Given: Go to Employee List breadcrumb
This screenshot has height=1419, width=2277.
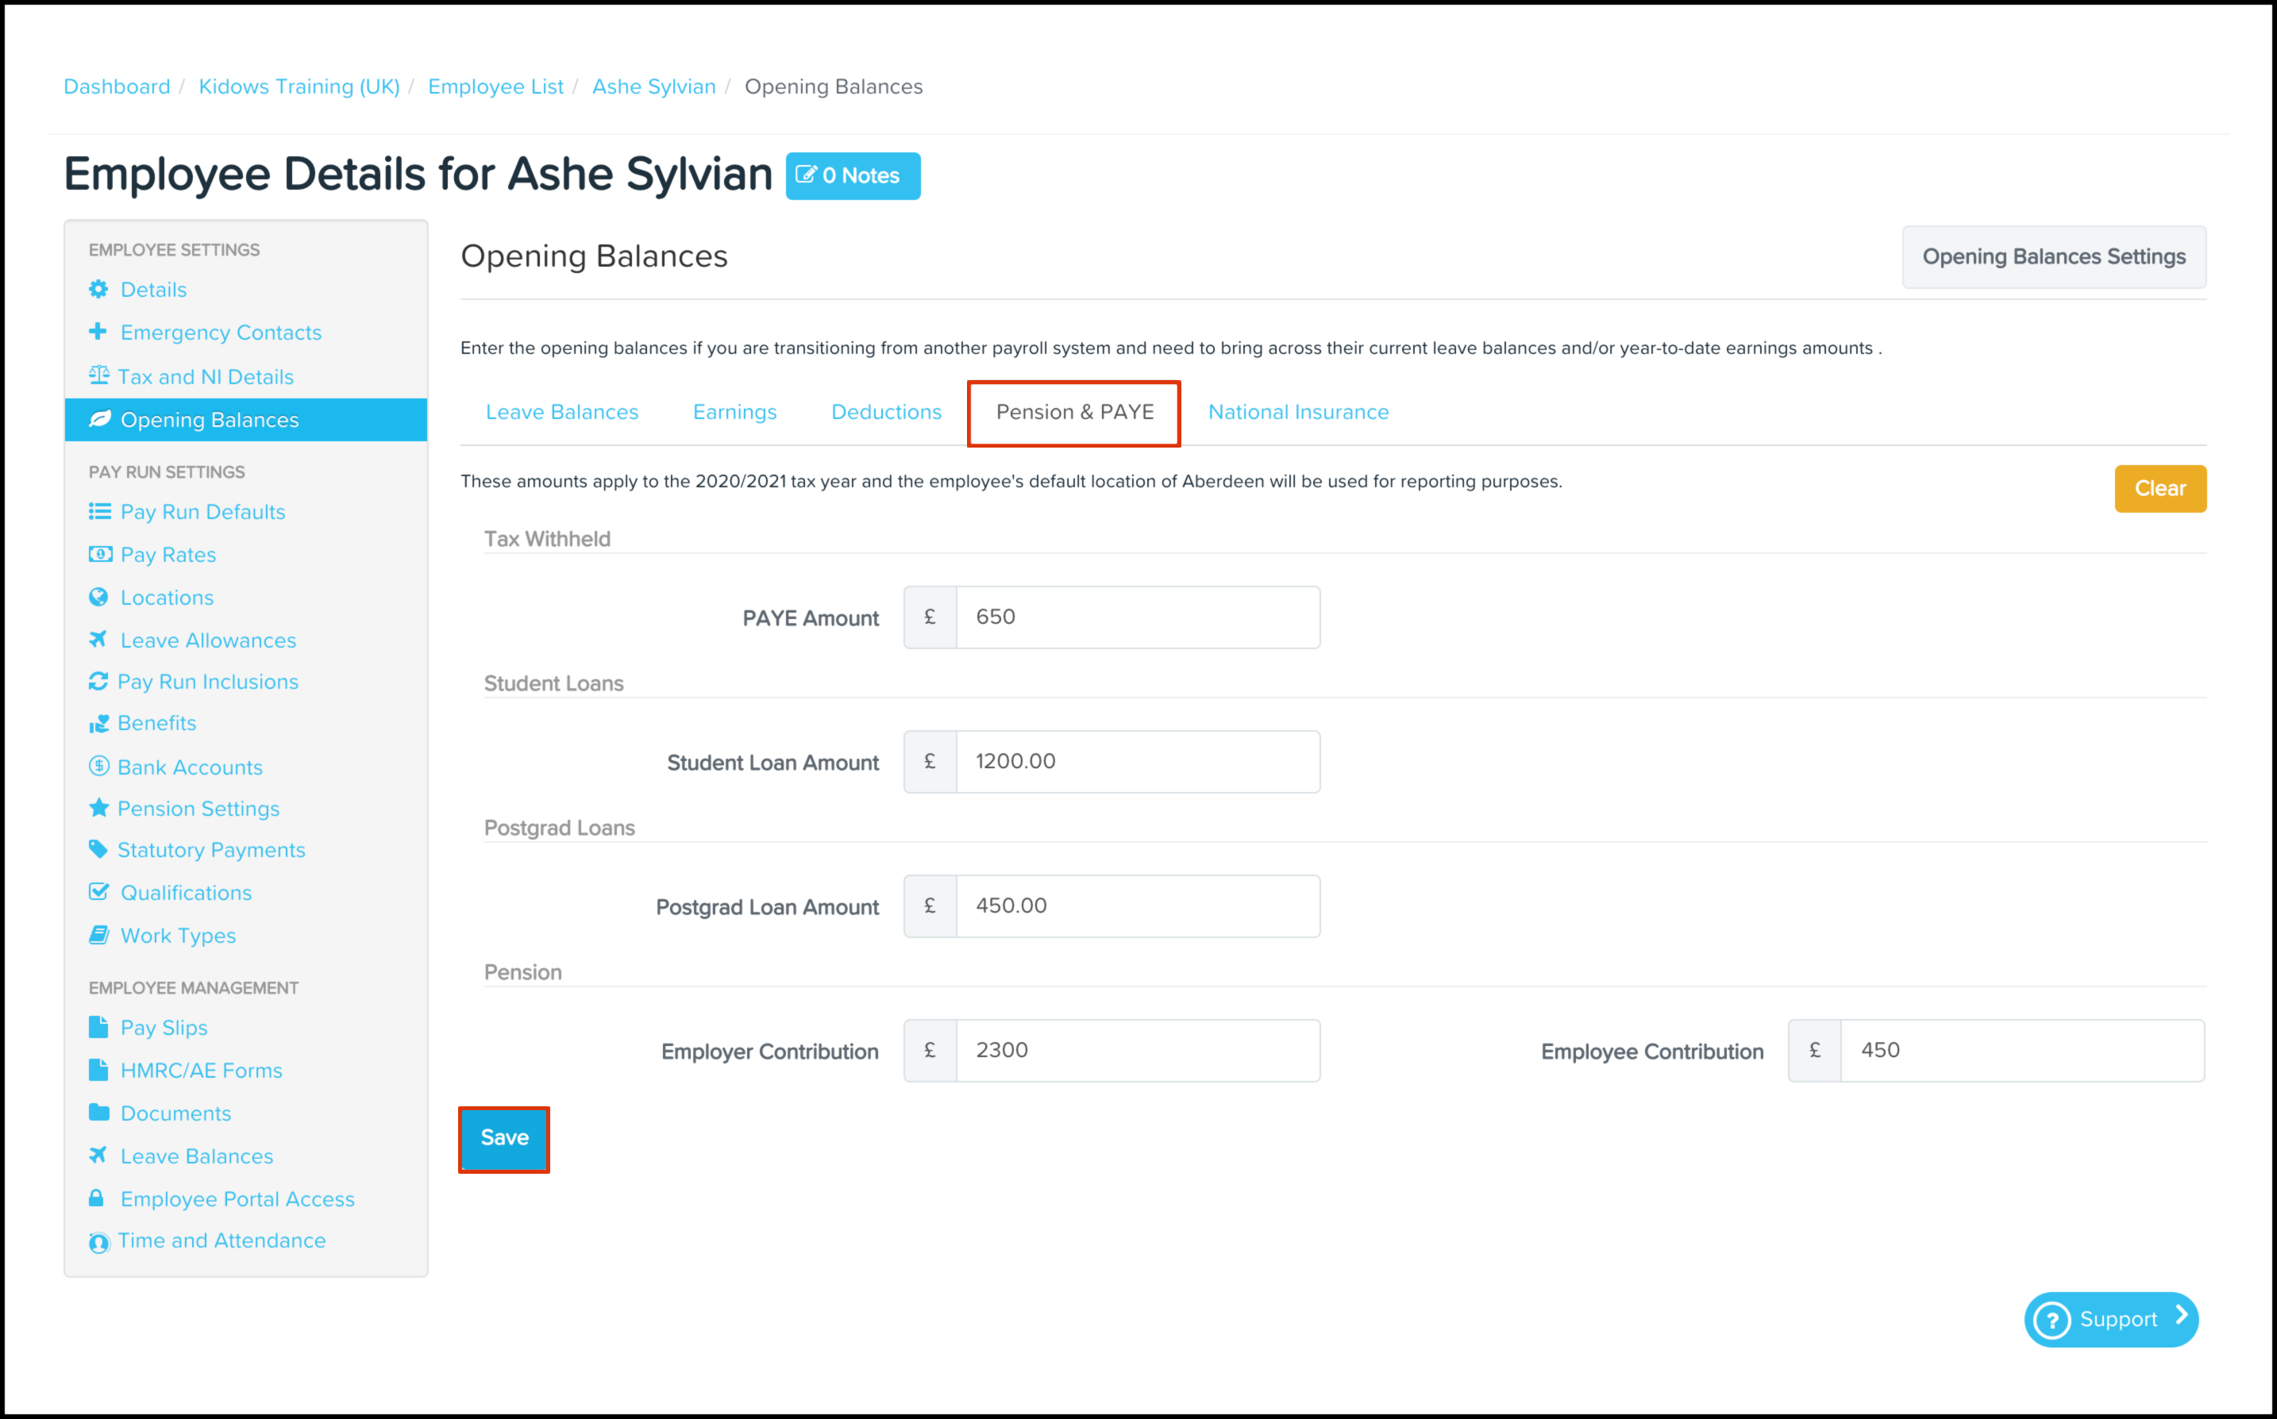Looking at the screenshot, I should (495, 87).
